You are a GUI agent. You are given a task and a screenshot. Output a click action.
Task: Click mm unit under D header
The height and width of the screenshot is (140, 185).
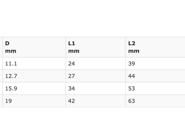(11, 51)
